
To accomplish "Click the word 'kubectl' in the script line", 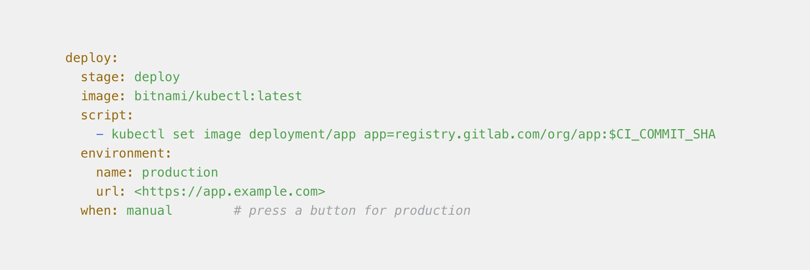I will [138, 134].
